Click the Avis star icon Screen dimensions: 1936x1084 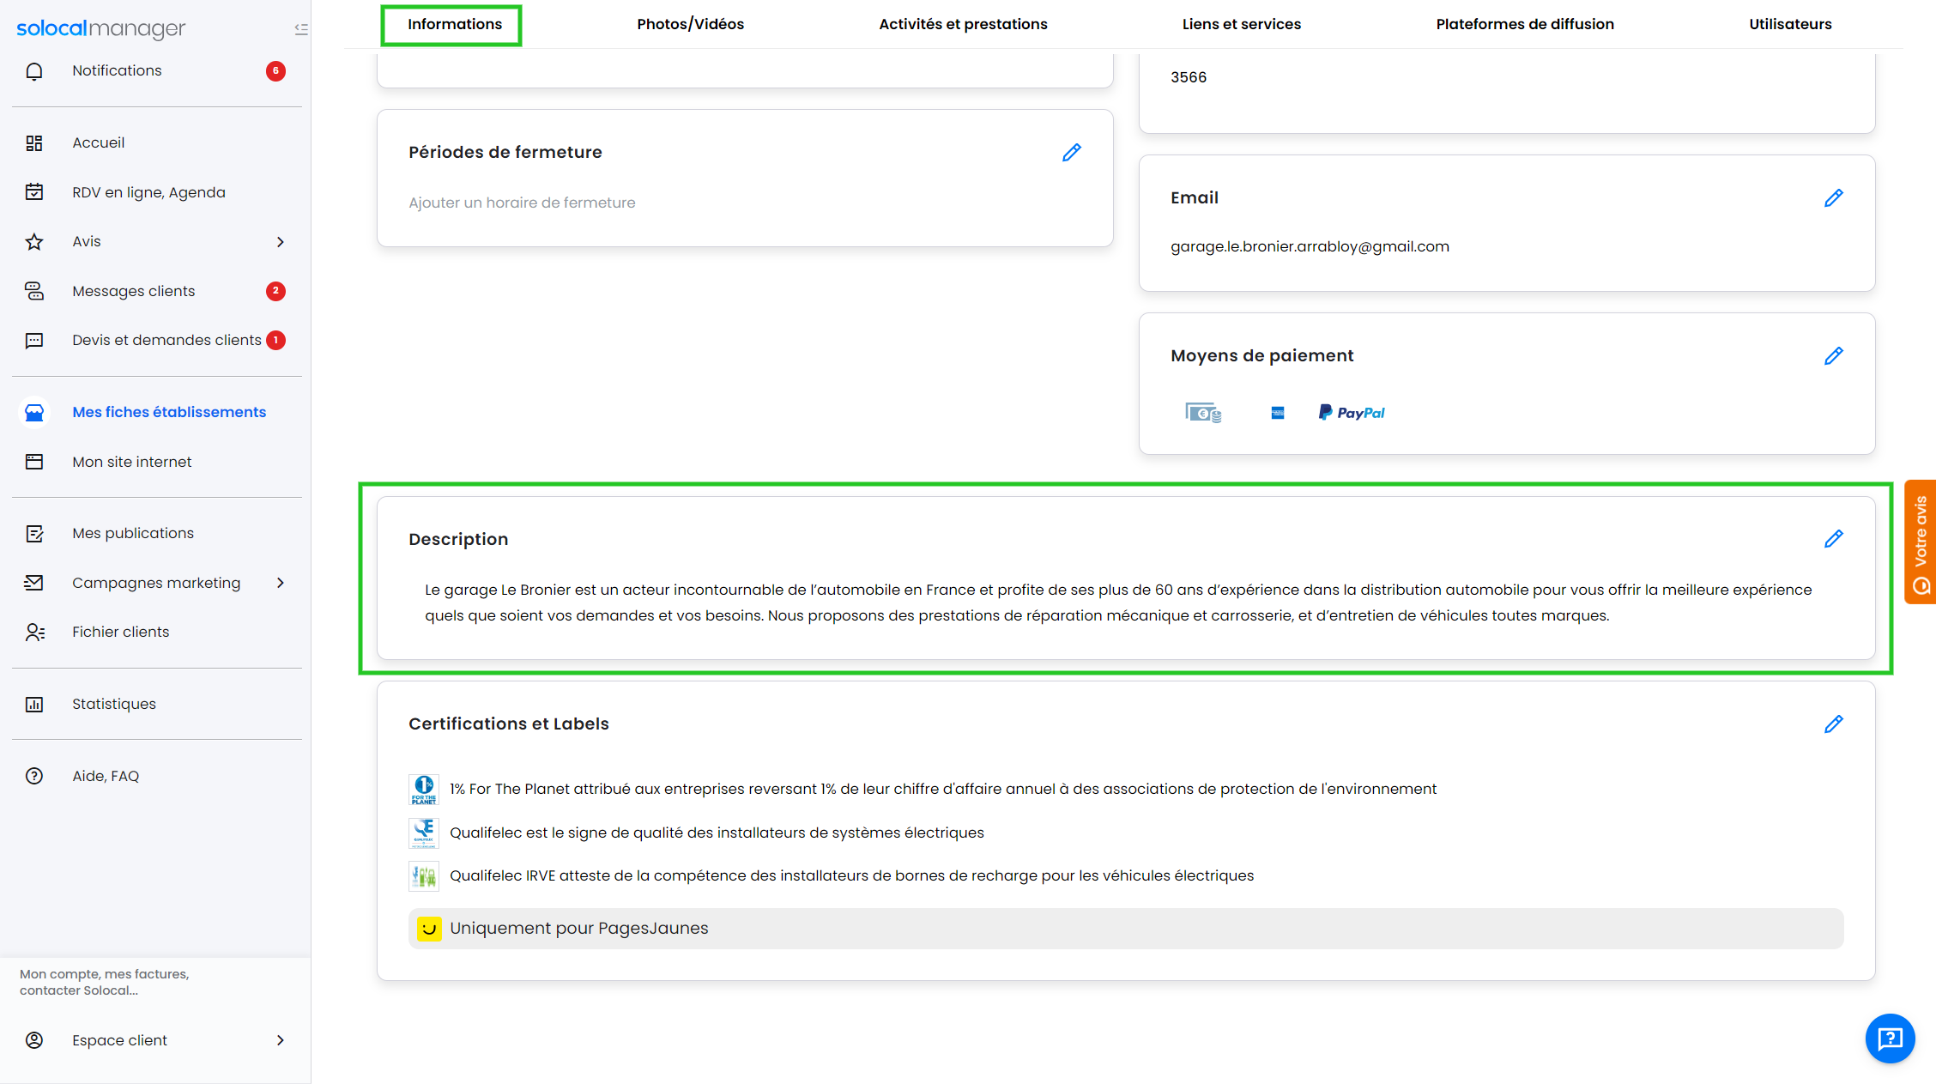pos(34,242)
